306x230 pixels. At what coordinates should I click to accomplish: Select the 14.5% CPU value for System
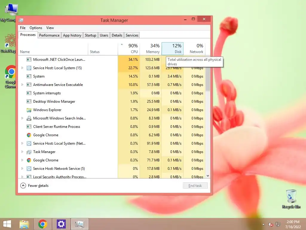[x=129, y=76]
